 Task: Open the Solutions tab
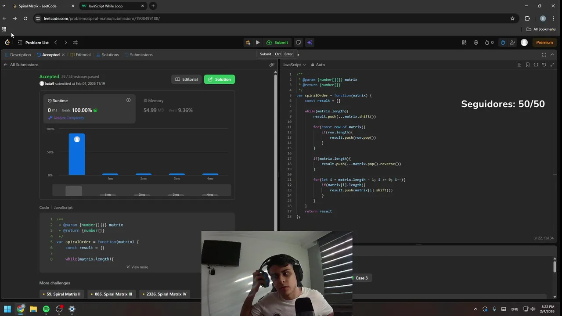tap(108, 55)
